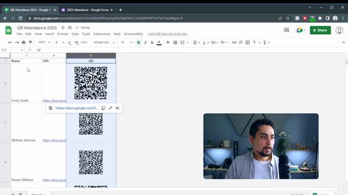This screenshot has width=348, height=195.
Task: Open text rotation dropdown
Action: pyautogui.click(x=224, y=42)
